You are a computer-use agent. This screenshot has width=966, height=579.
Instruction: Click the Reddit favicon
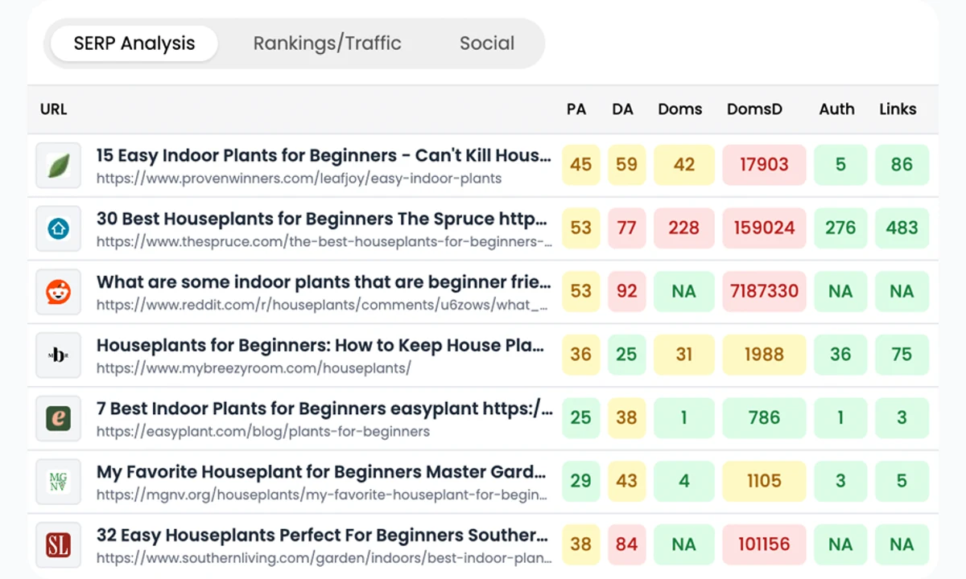[x=59, y=291]
